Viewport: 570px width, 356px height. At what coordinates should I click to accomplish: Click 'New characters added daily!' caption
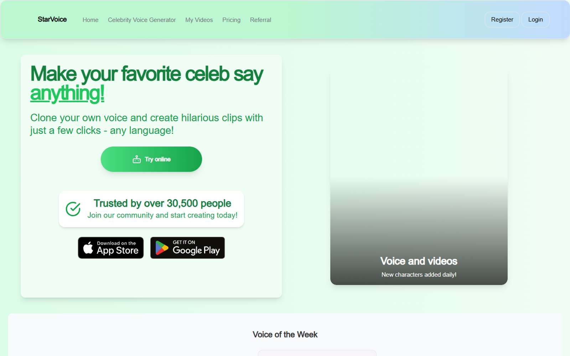419,274
